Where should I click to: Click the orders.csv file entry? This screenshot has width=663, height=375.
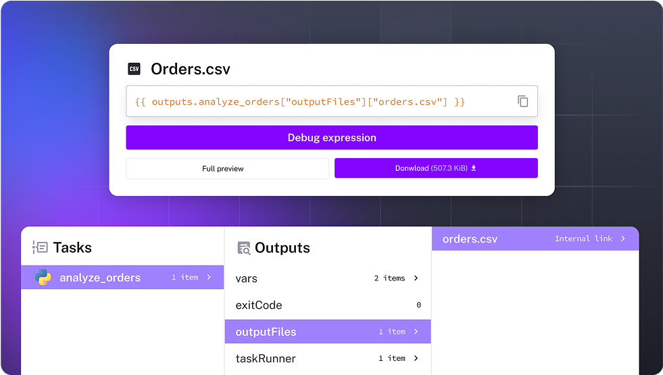pos(470,239)
